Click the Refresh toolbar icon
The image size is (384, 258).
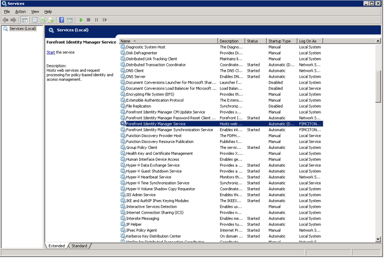coord(43,20)
